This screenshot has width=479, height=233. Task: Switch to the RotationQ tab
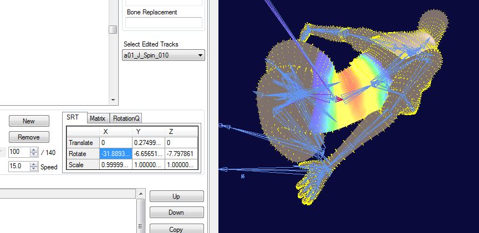tap(125, 118)
